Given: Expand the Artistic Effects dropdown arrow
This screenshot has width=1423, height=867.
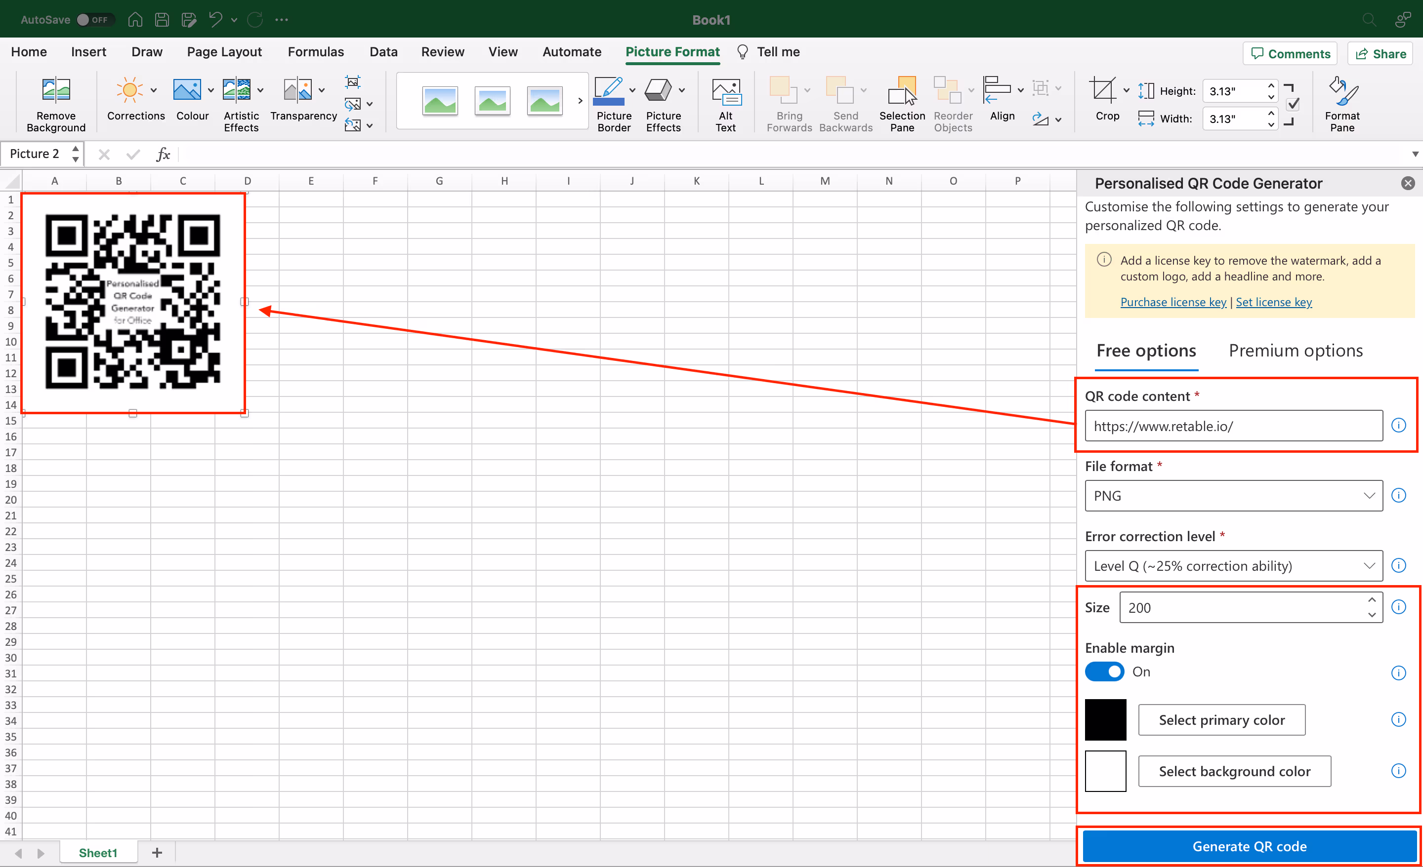Looking at the screenshot, I should pos(260,90).
